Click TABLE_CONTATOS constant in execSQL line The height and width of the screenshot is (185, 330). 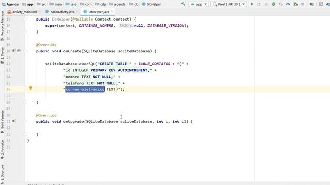tap(154, 64)
